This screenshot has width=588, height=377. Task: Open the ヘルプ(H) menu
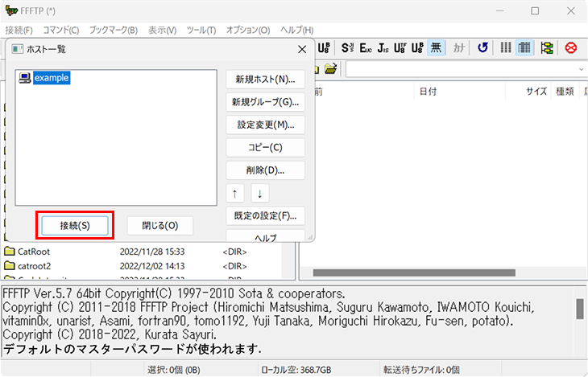297,31
